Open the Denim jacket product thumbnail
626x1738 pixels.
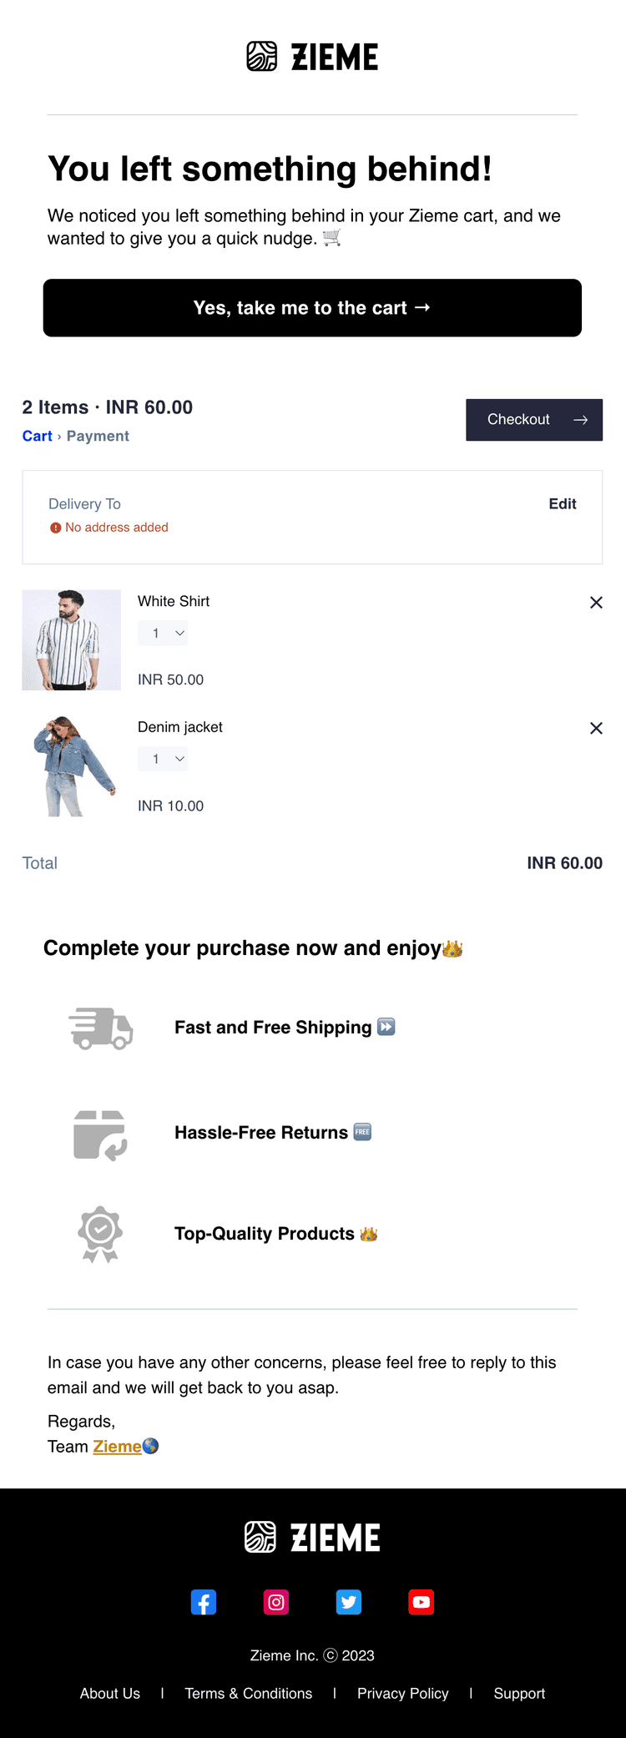tap(72, 766)
